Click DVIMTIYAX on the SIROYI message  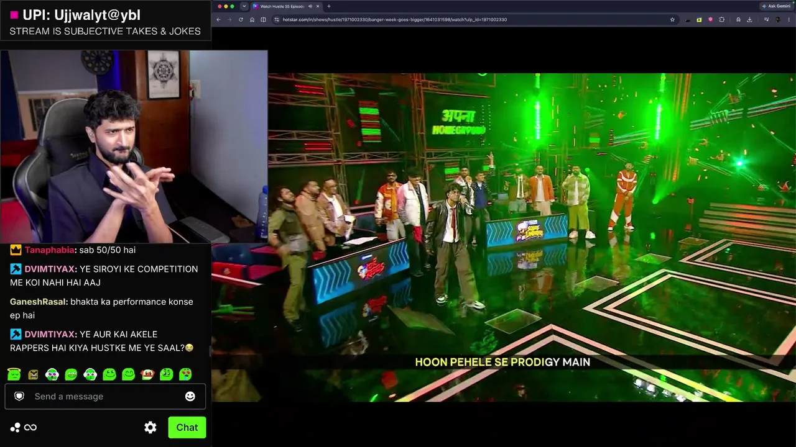50,269
